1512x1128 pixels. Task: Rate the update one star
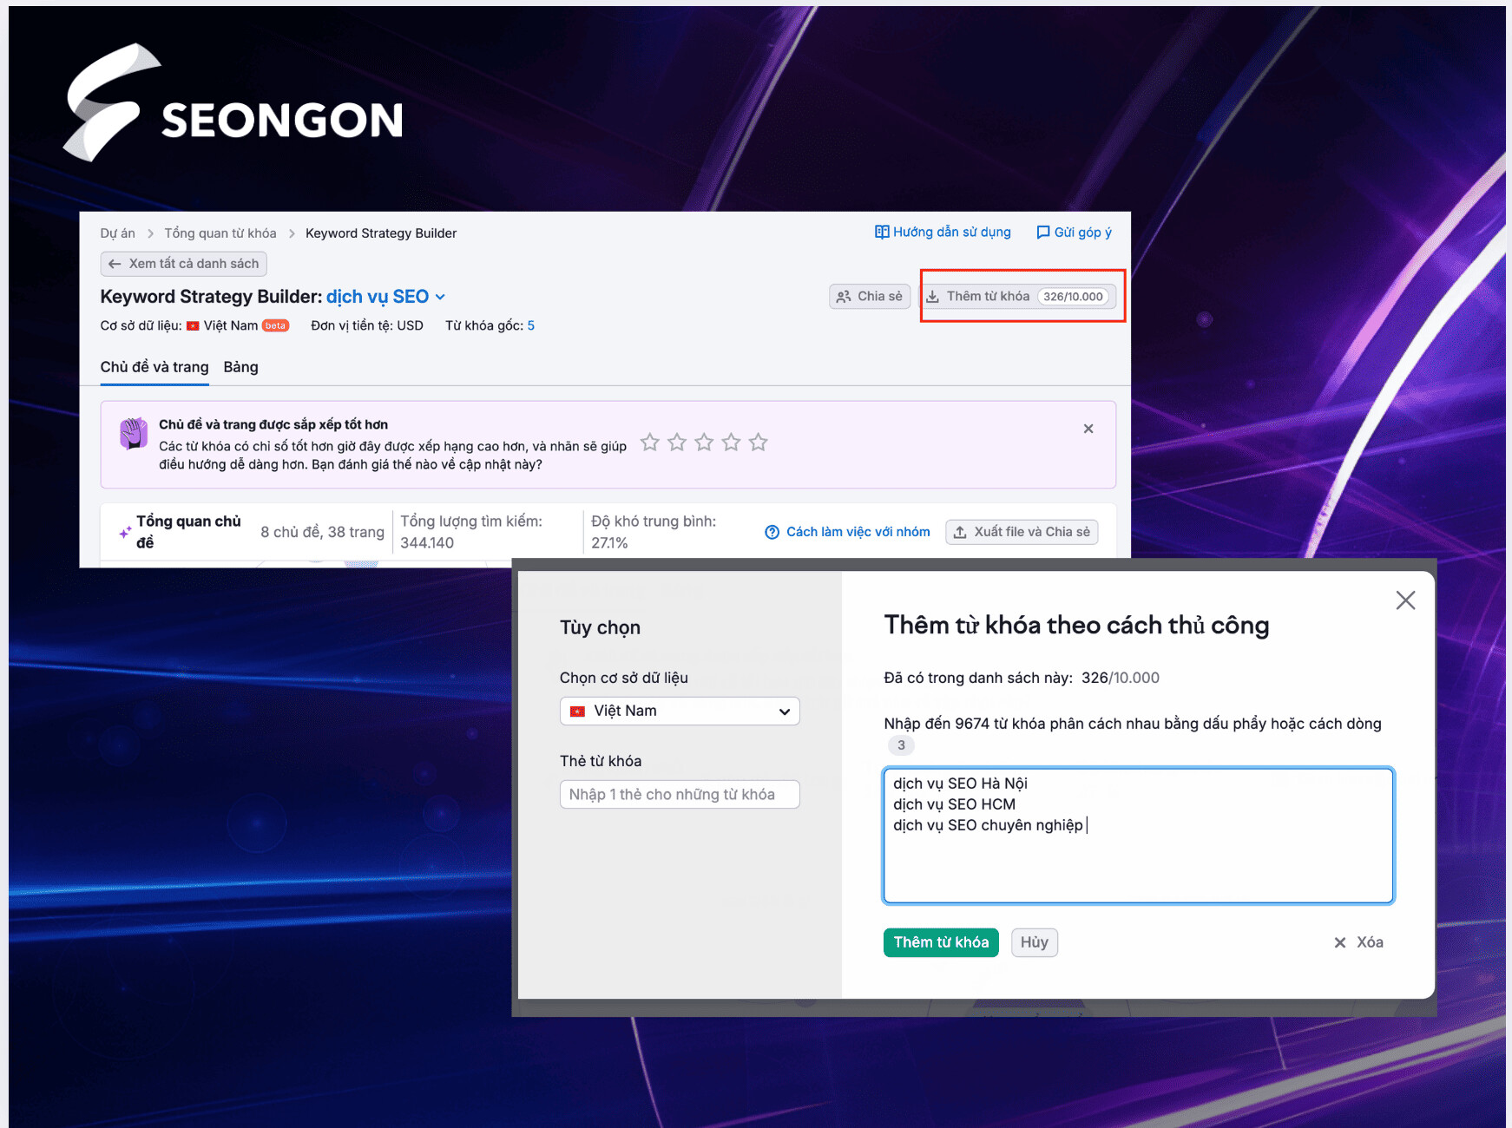[x=650, y=443]
